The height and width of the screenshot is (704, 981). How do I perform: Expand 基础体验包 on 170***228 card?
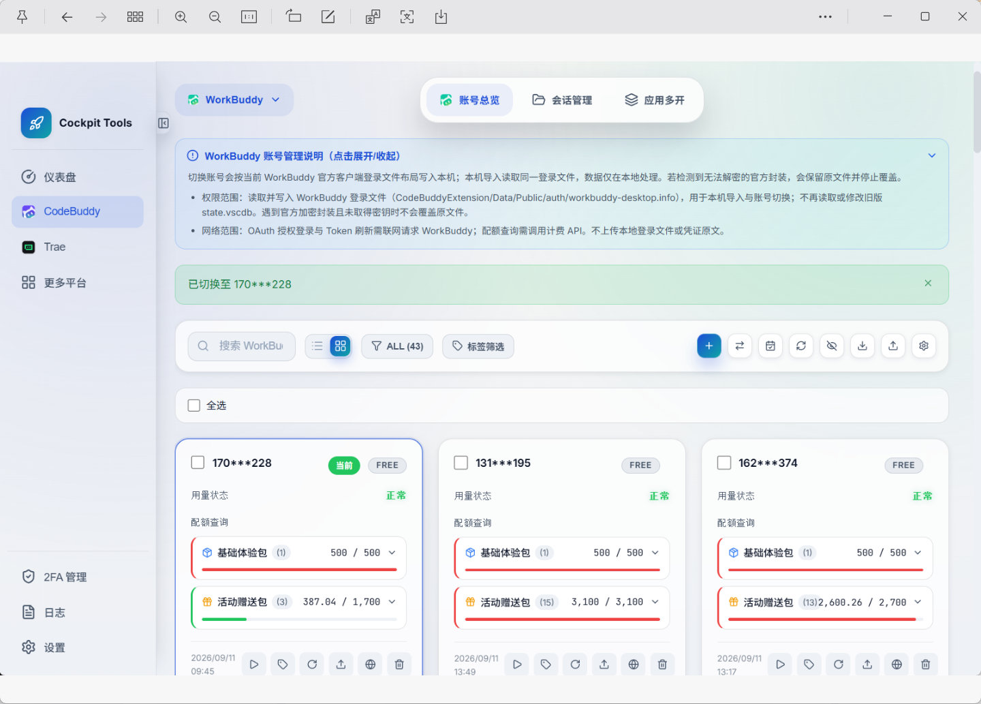pos(392,553)
